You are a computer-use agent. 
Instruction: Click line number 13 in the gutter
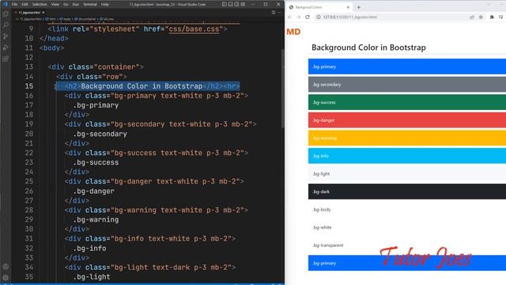29,66
